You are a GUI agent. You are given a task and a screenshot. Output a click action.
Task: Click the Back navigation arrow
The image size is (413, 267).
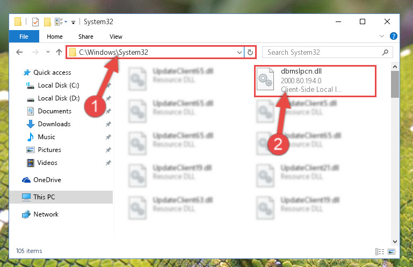[19, 52]
